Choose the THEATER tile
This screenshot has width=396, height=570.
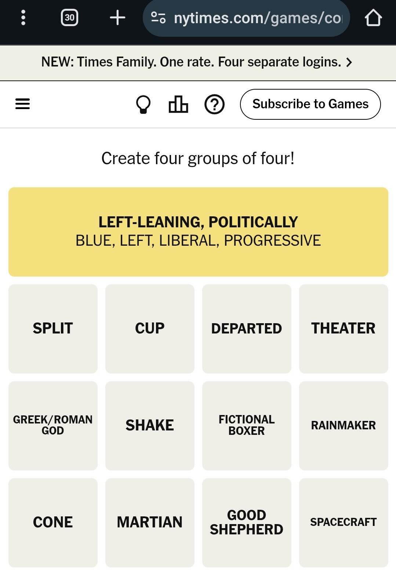point(344,329)
